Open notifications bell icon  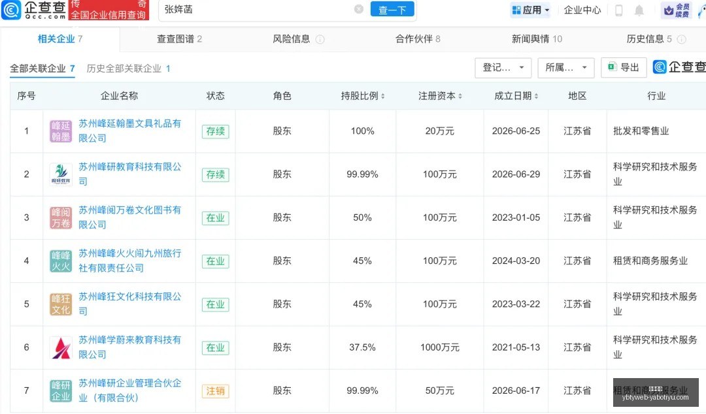tap(639, 10)
